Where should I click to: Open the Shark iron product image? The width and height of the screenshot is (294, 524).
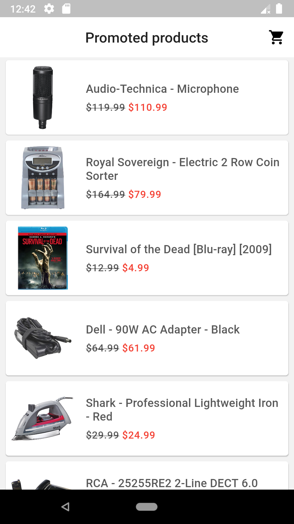(43, 418)
